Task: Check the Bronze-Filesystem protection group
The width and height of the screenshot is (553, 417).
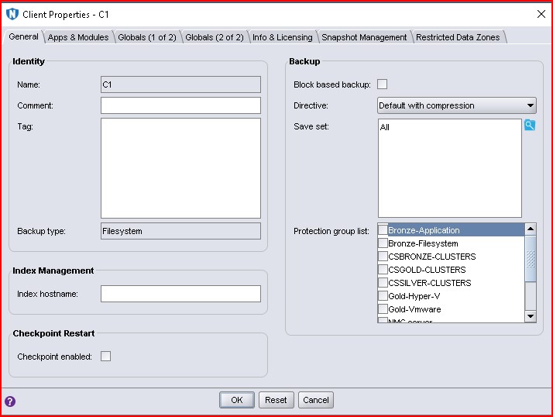Action: coord(383,243)
